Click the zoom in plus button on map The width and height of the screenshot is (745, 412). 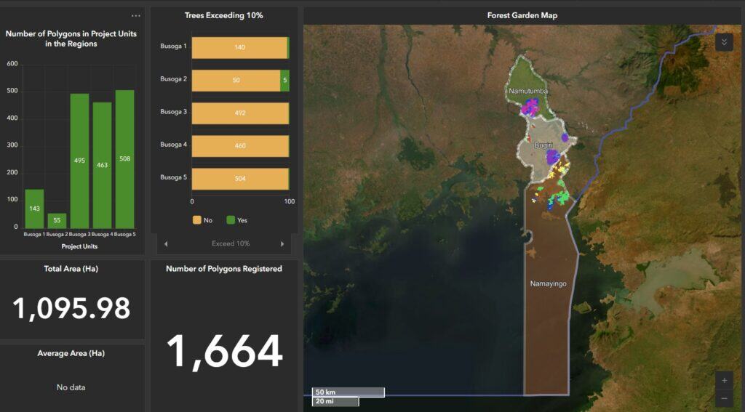tap(724, 380)
